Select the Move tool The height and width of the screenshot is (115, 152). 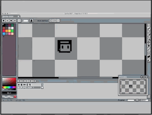(149, 42)
